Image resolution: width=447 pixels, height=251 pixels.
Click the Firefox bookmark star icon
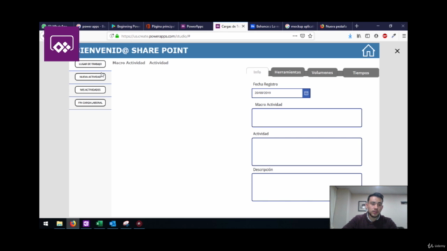click(310, 36)
